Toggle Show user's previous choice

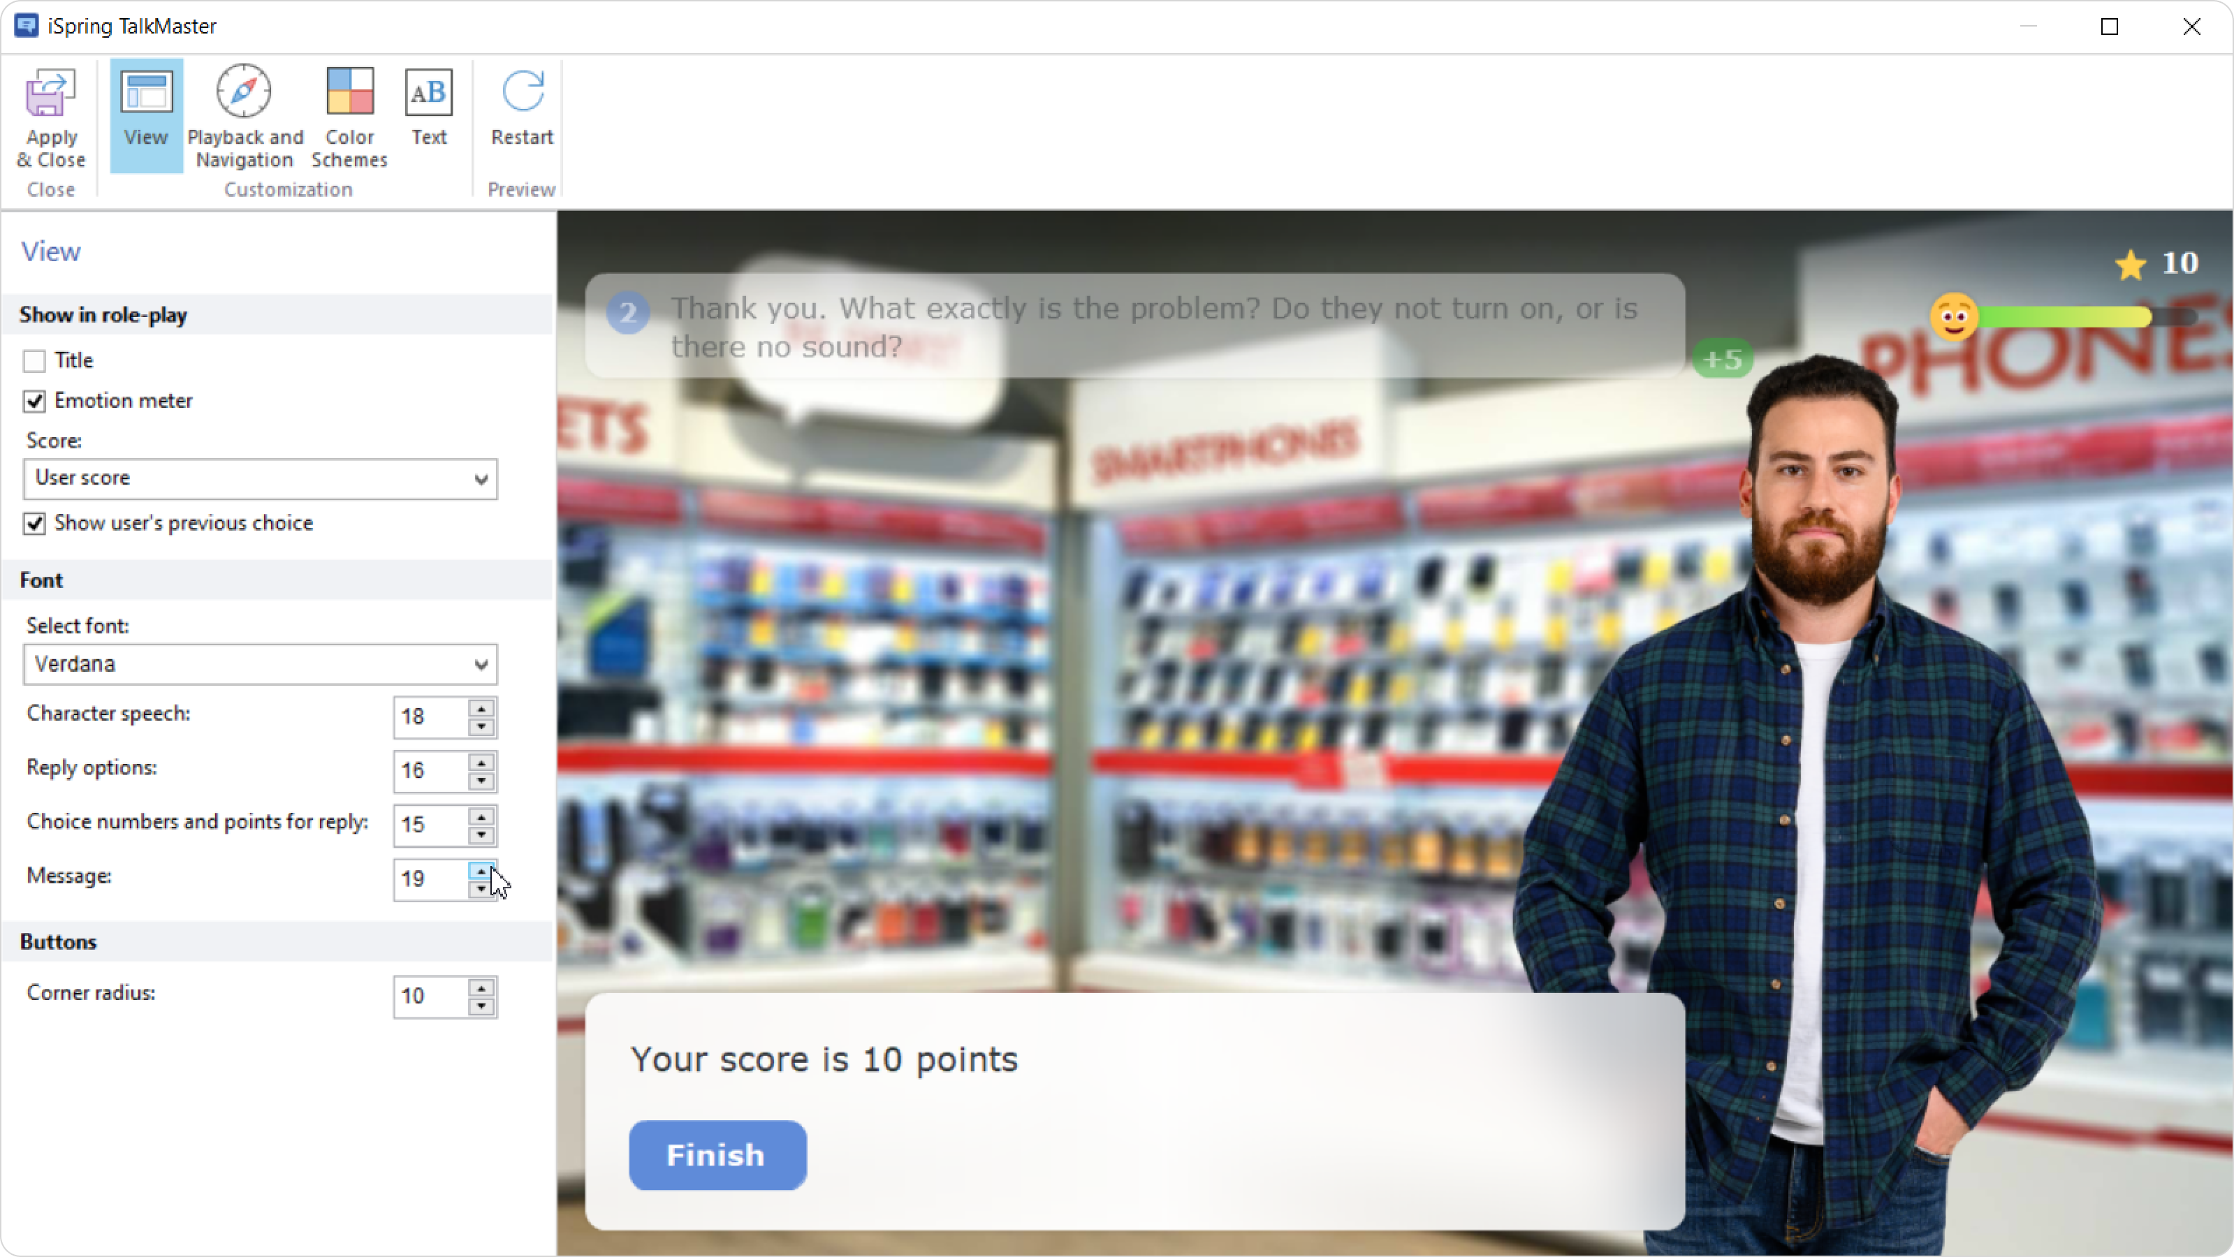coord(35,524)
